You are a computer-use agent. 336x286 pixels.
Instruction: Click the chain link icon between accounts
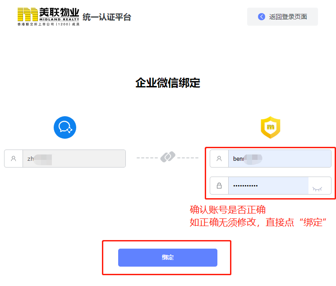(168, 157)
